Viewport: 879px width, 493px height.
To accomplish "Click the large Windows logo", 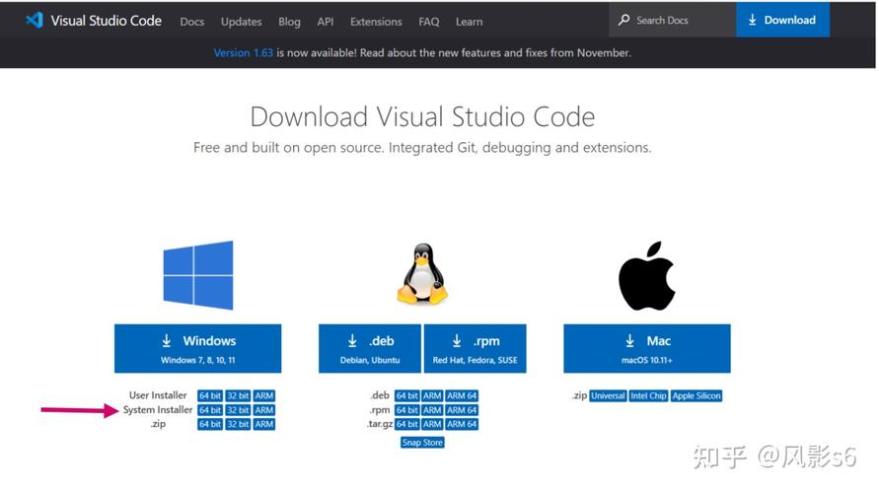I will tap(198, 275).
